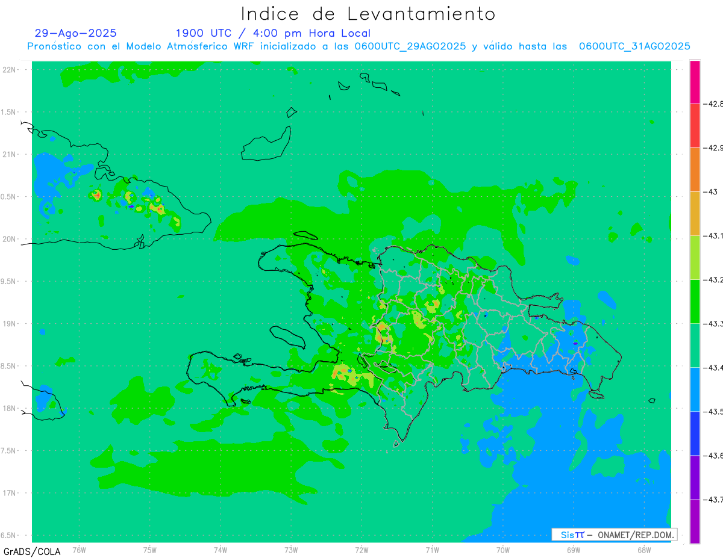Select the violet bottom segment below -43.7
Image resolution: width=723 pixels, height=558 pixels.
[695, 521]
